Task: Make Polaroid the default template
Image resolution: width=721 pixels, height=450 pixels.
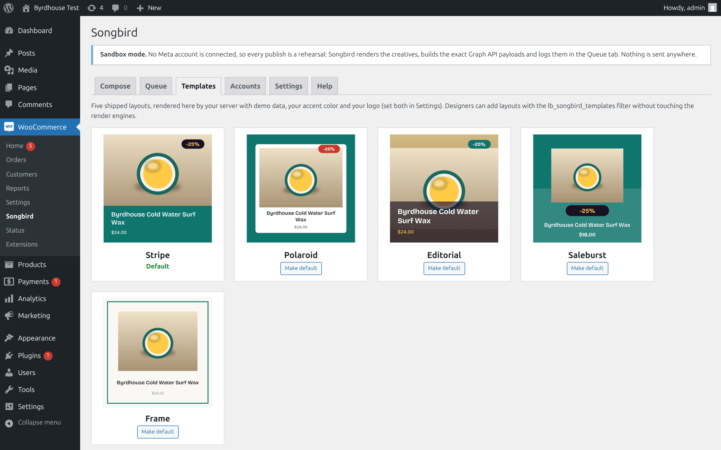Action: tap(301, 268)
